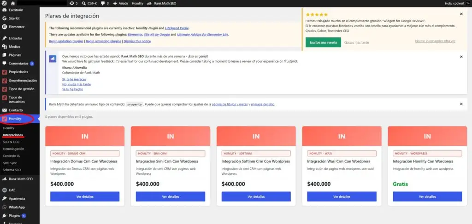472x224 pixels.
Task: Open Schema SEO submenu entry
Action: click(12, 170)
